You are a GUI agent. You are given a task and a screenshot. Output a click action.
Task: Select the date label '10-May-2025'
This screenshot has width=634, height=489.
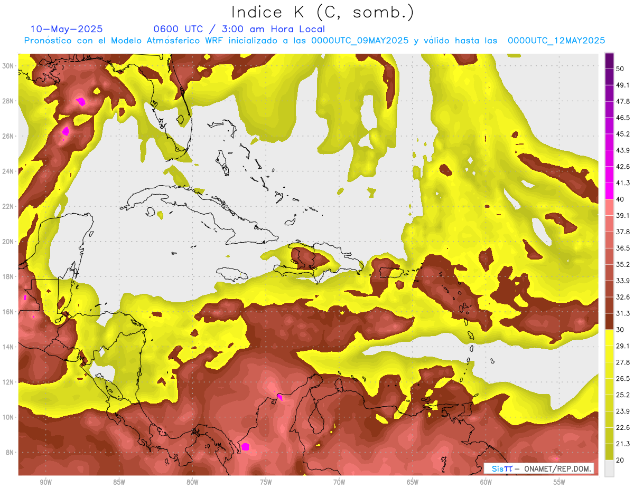tap(67, 29)
